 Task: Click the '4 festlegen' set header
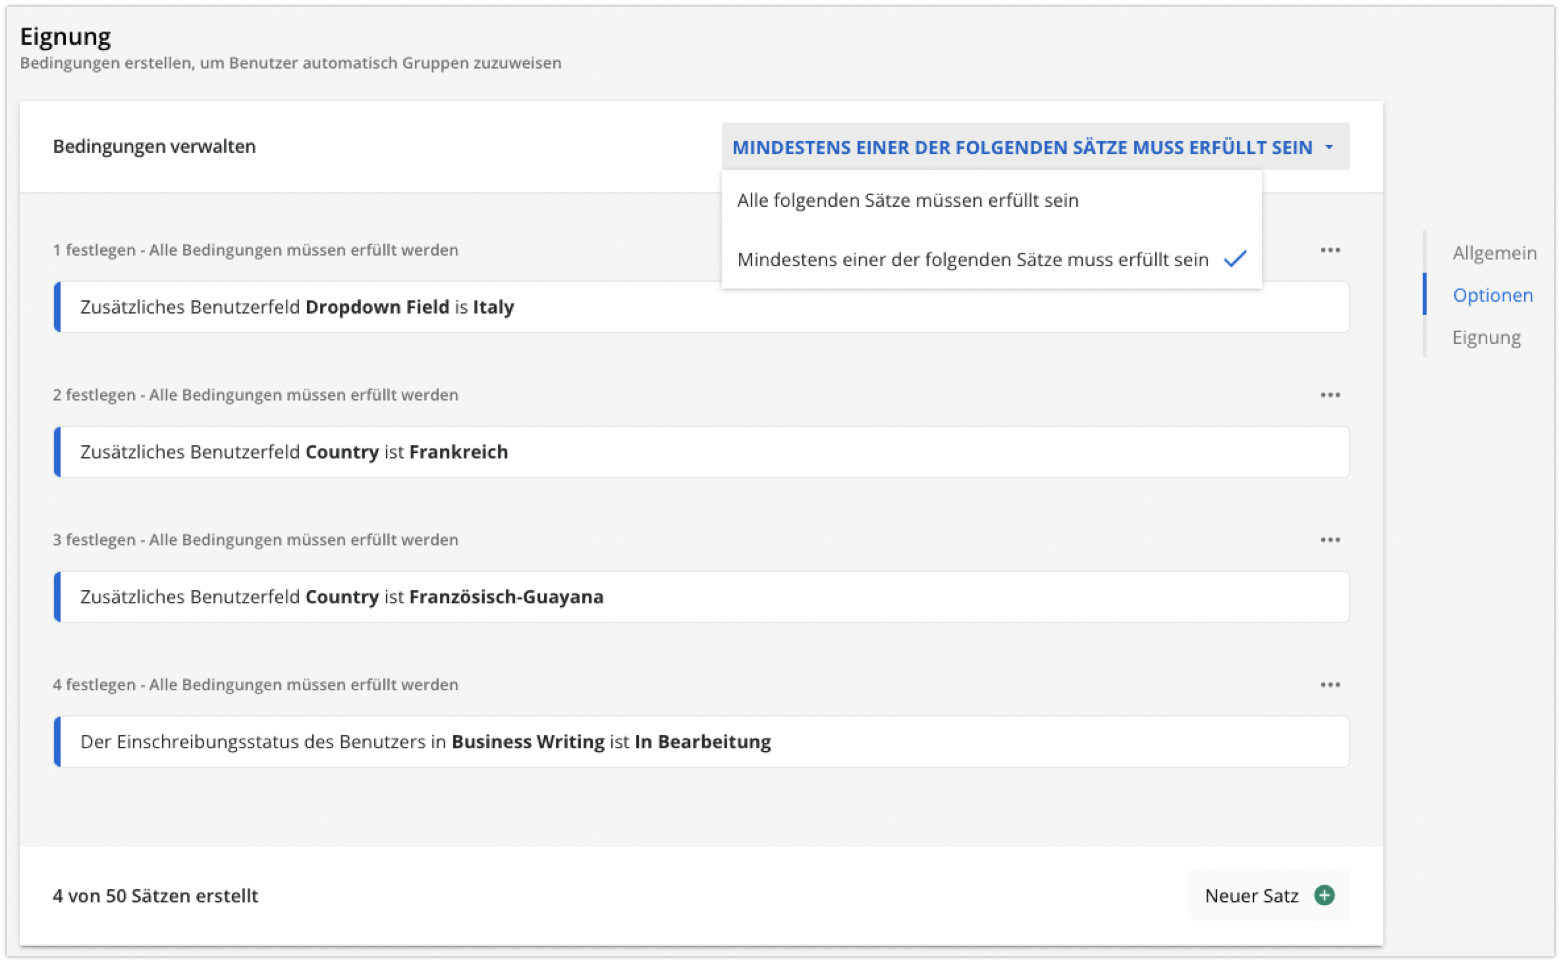[x=256, y=685]
